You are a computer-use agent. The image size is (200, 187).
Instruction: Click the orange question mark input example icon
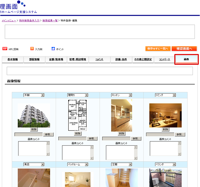pos(32,49)
